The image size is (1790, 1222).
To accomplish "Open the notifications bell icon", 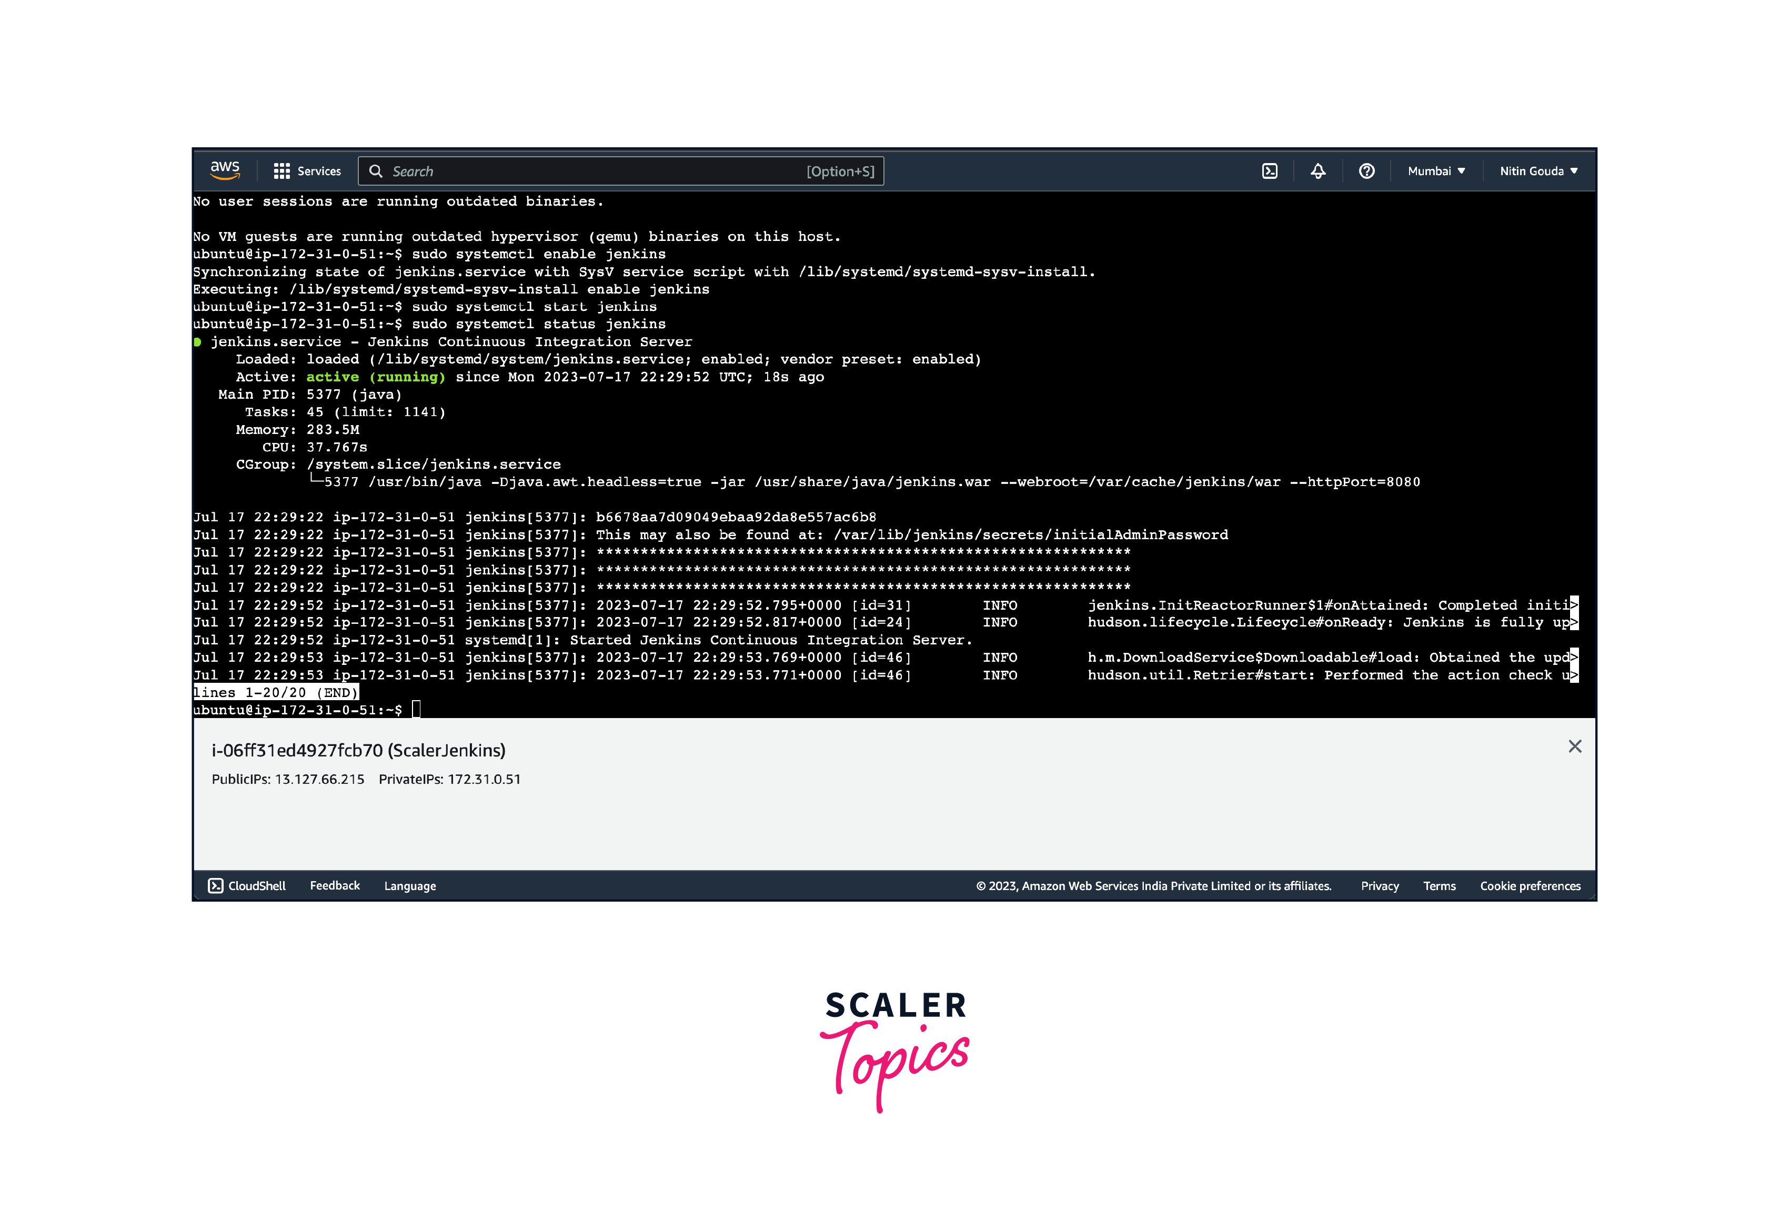I will (x=1318, y=171).
